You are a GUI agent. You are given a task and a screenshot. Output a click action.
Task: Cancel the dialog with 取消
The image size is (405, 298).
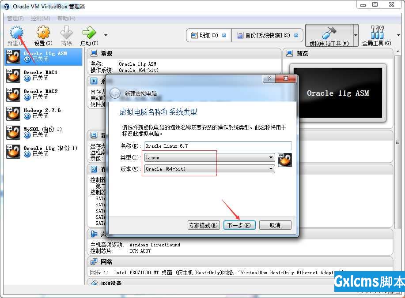[275, 225]
